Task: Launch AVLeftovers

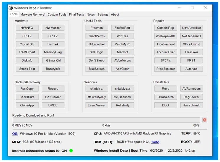Action: coord(123,60)
